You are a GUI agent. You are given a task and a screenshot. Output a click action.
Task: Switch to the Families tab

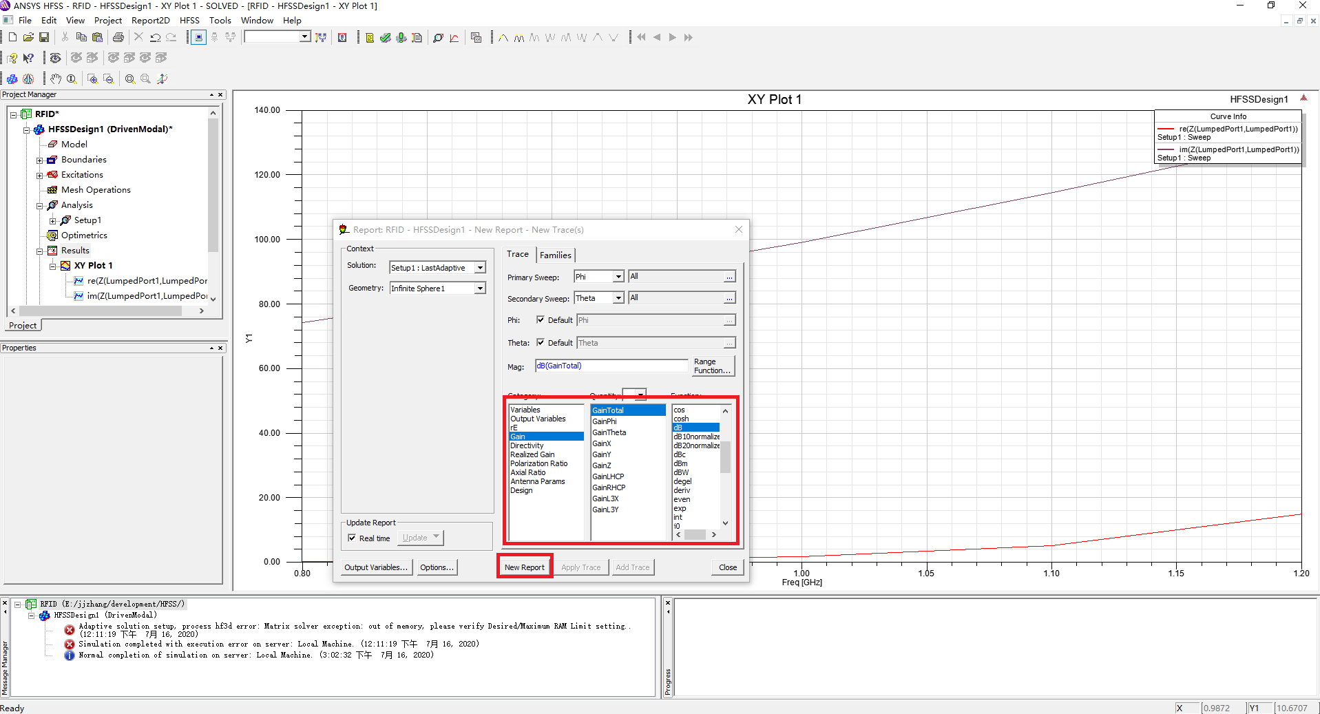[x=555, y=255]
